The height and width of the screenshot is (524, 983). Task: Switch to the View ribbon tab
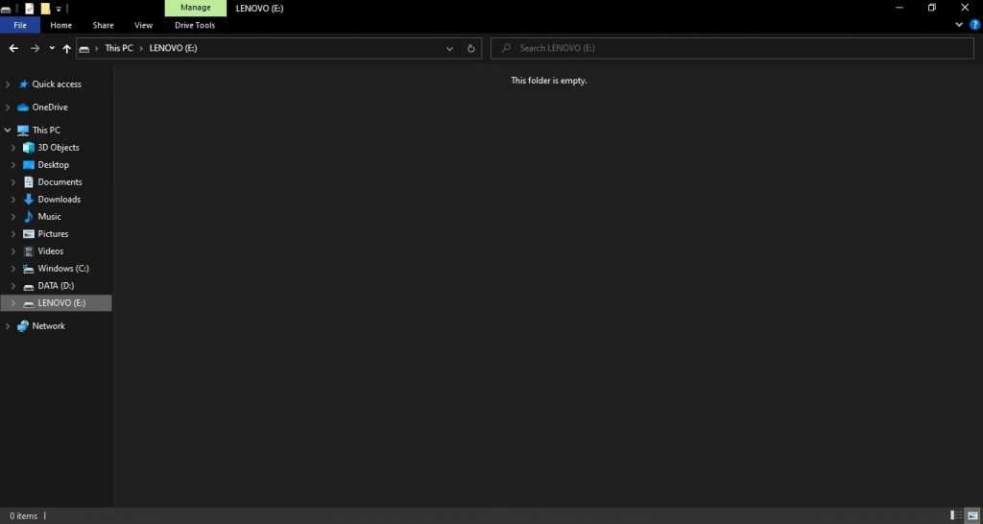[x=144, y=25]
